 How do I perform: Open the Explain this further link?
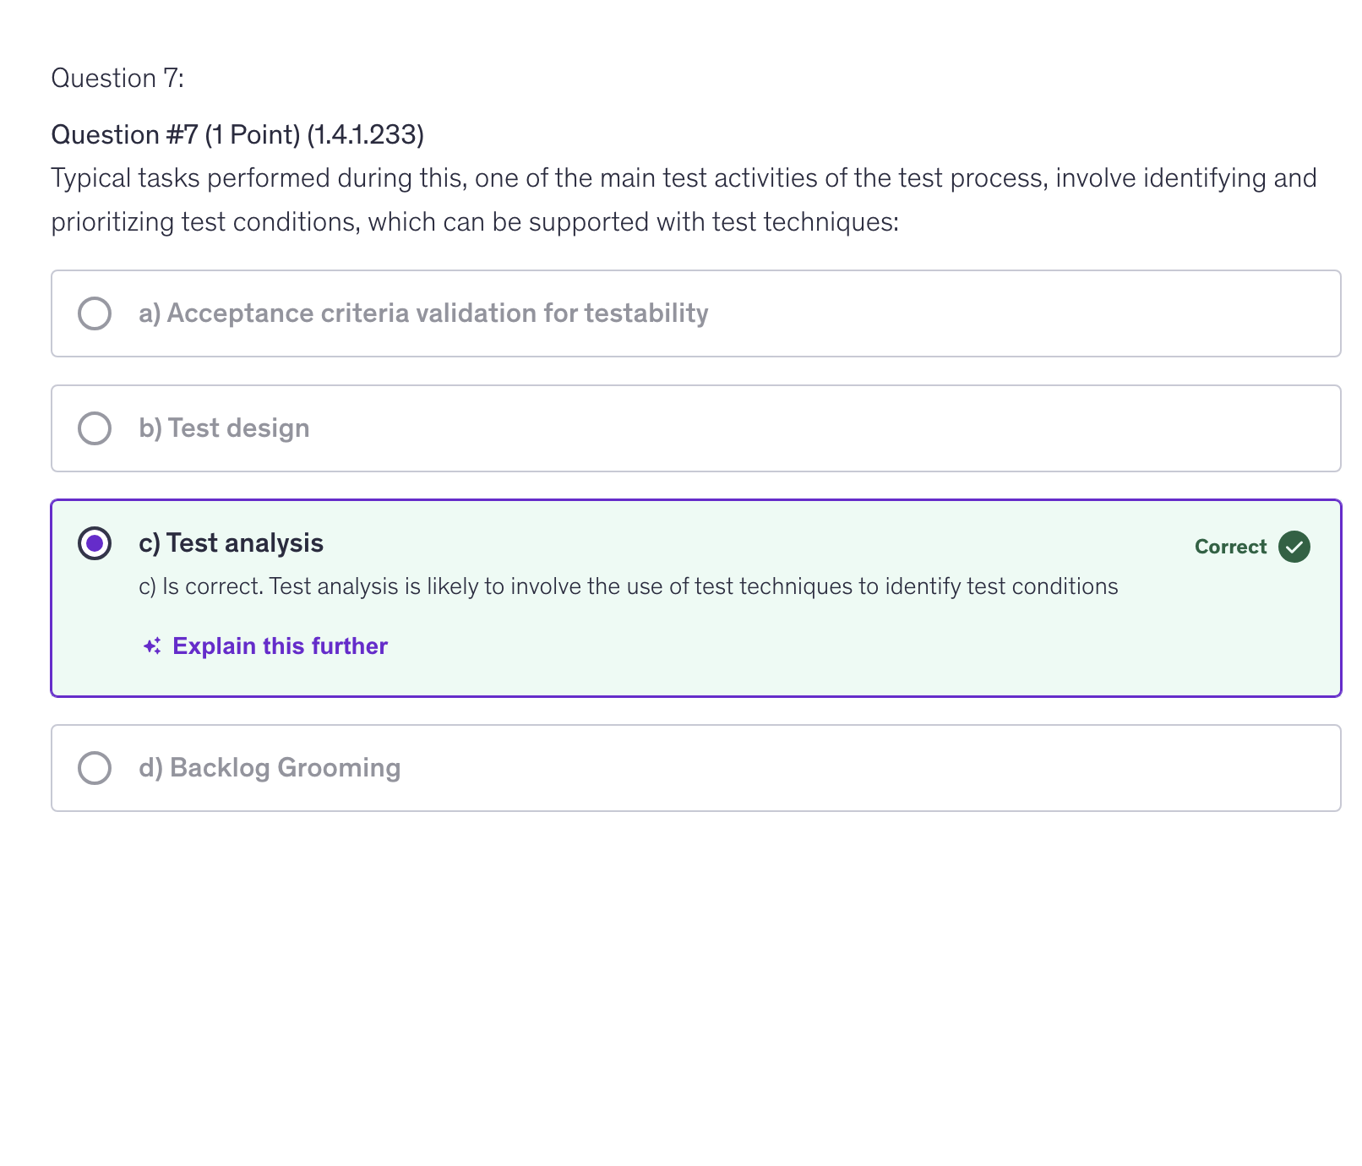(x=280, y=646)
